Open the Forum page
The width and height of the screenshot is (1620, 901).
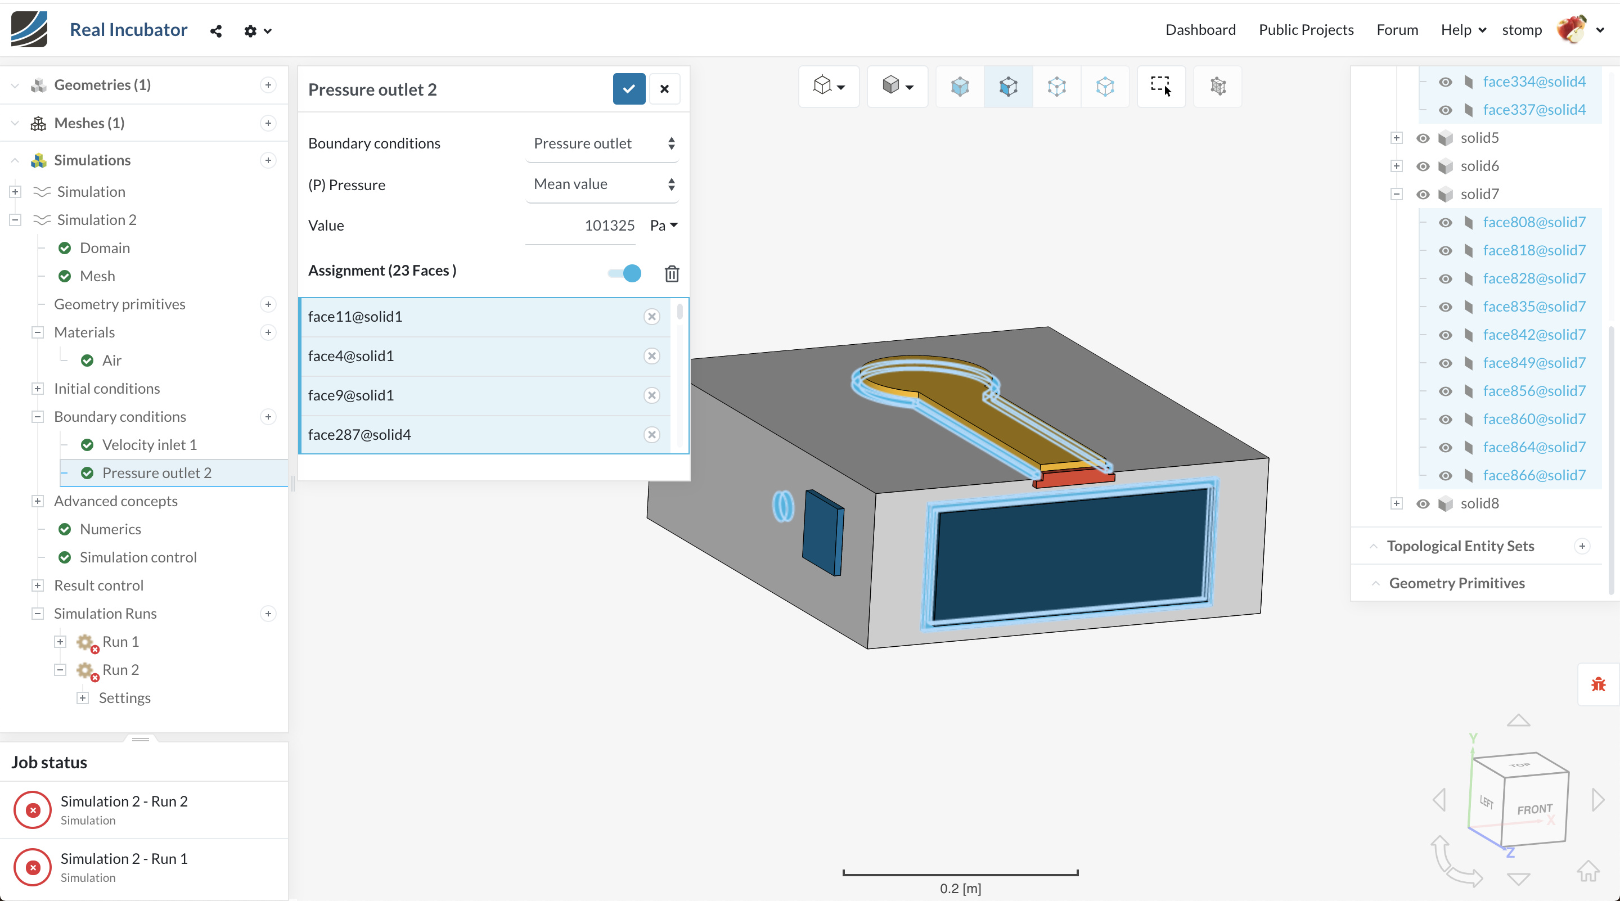[x=1397, y=30]
